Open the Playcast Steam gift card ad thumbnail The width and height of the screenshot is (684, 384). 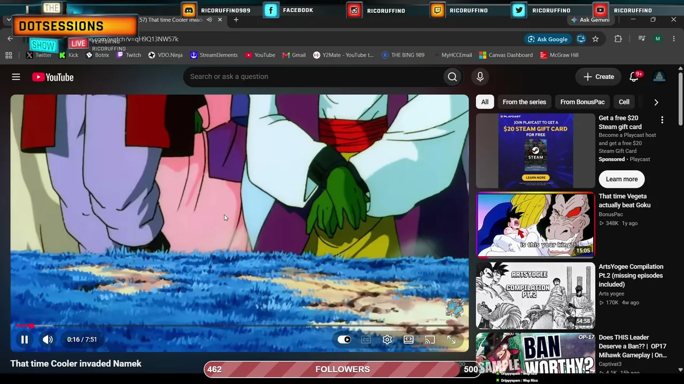tap(535, 151)
